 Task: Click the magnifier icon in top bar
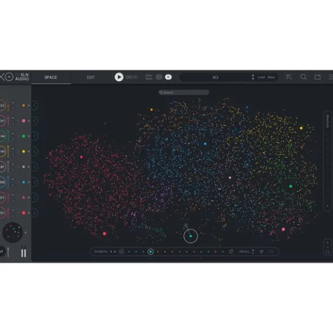pyautogui.click(x=304, y=77)
